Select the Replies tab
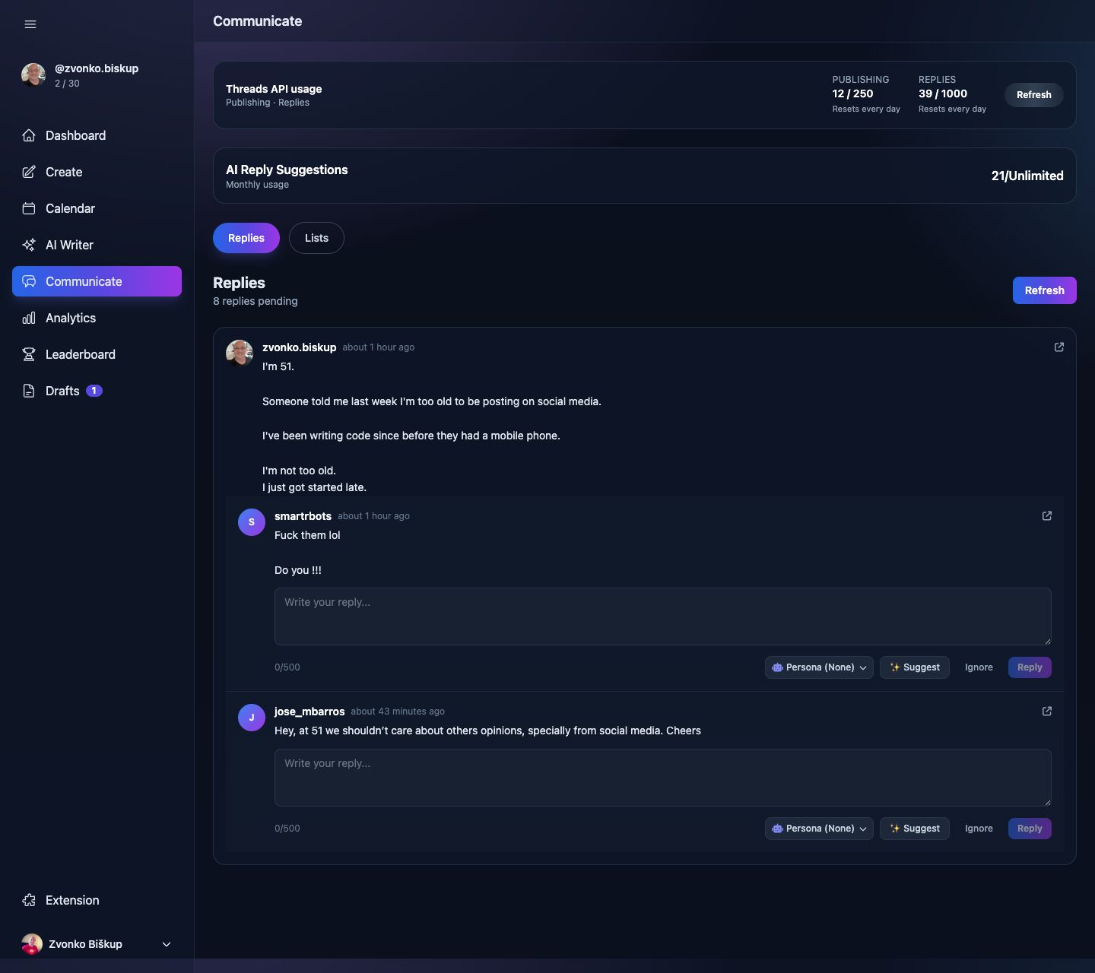 [246, 238]
